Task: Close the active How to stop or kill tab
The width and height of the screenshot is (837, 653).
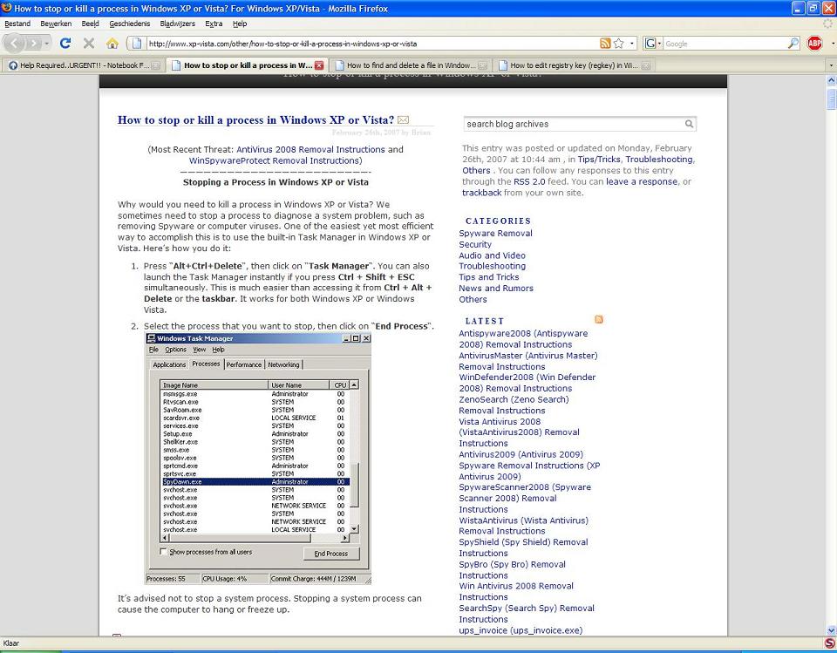Action: 319,65
